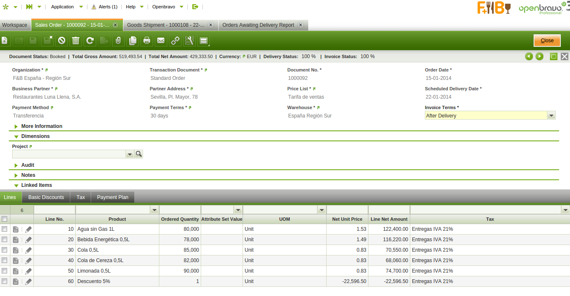
Task: Check the Cola de Cereza 0,5L row
Action: [x=5, y=260]
